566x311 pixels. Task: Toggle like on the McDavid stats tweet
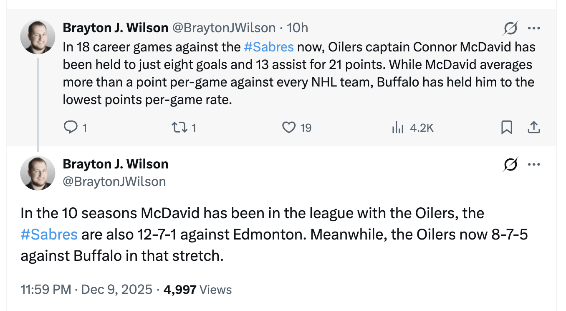point(288,127)
